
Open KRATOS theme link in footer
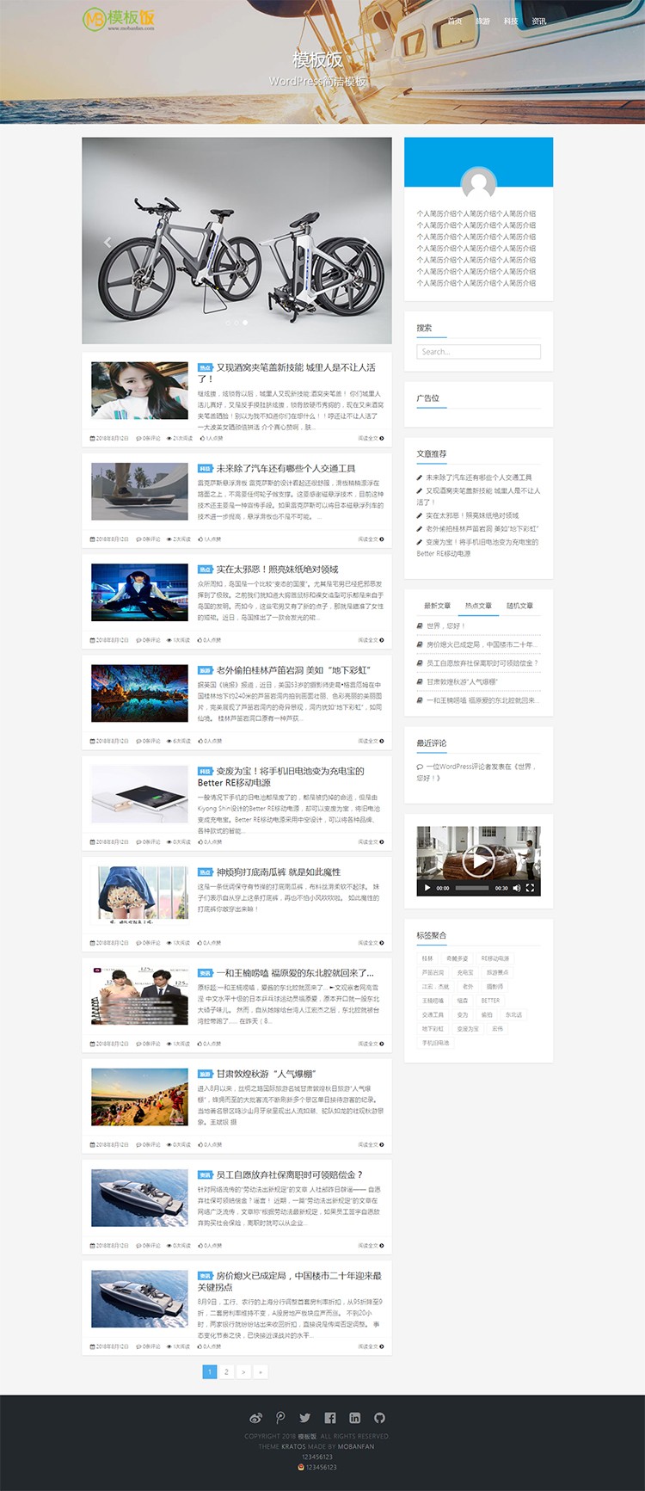pyautogui.click(x=293, y=1446)
